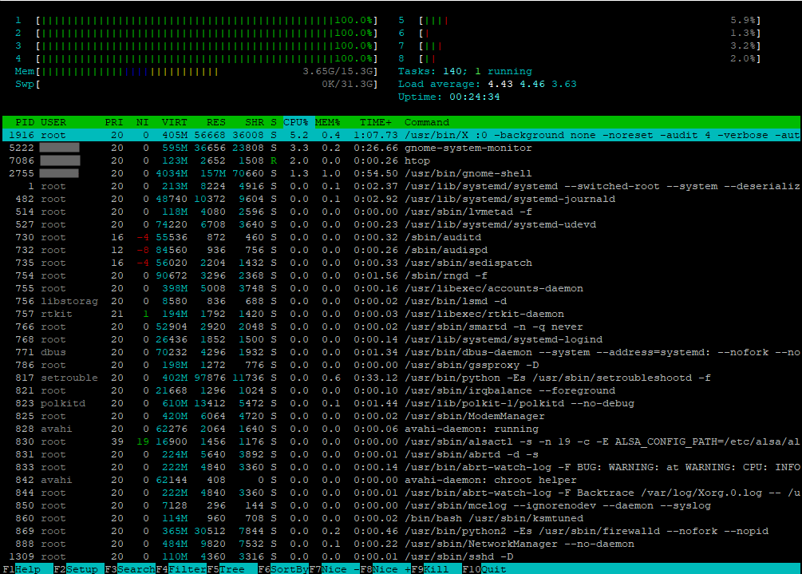Select the /usr/bin/lsmd -d process row

tap(401, 301)
